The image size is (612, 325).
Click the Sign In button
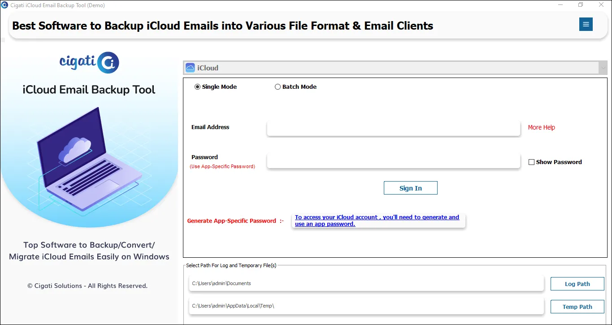point(410,188)
